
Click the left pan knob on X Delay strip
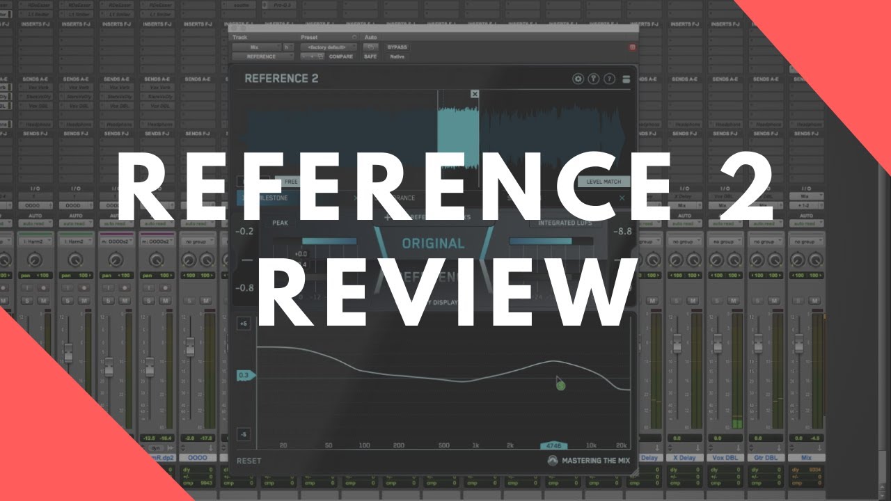[675, 260]
